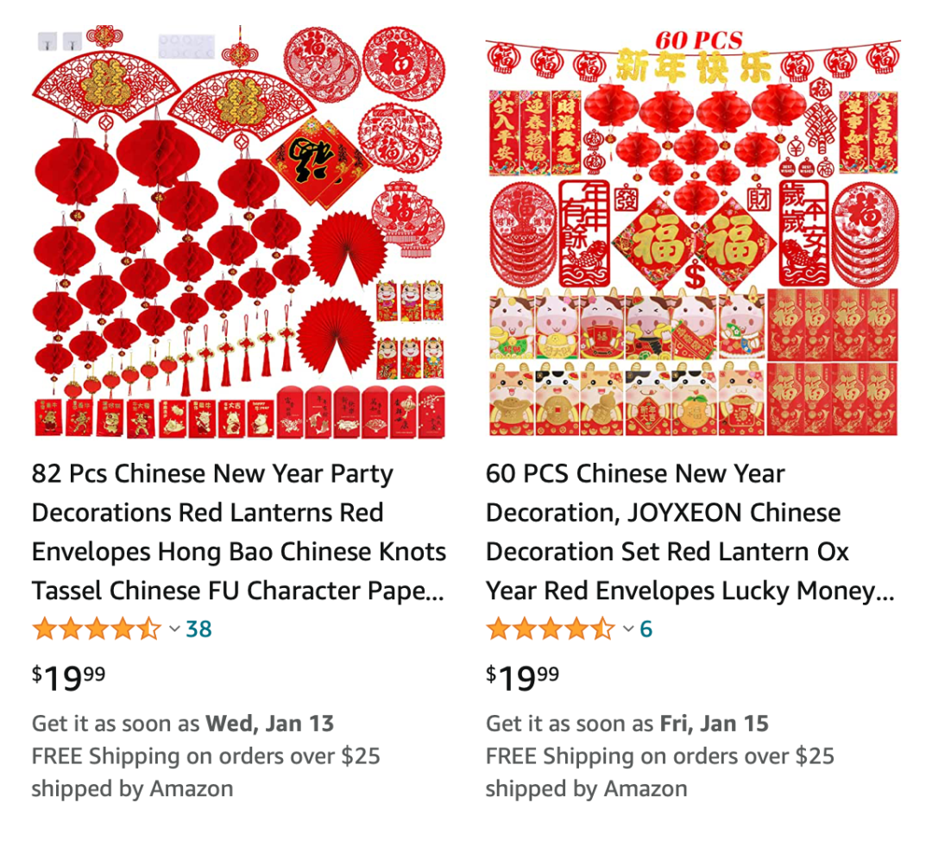Click the star rating of the 82 Pcs product
932x841 pixels.
97,629
